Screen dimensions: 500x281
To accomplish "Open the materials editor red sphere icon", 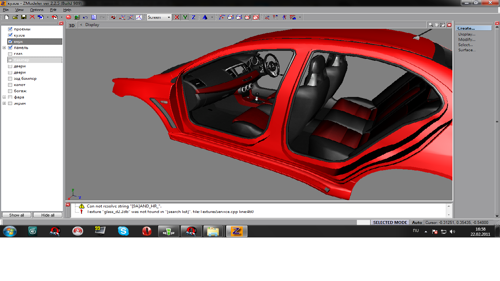I will click(x=68, y=17).
